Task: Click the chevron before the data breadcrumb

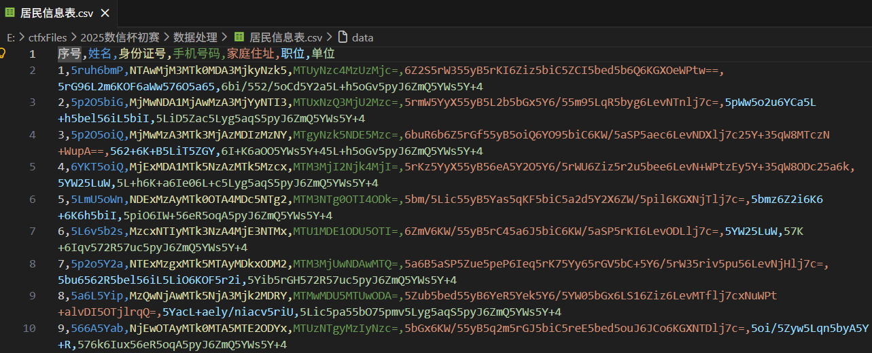Action: [x=330, y=37]
